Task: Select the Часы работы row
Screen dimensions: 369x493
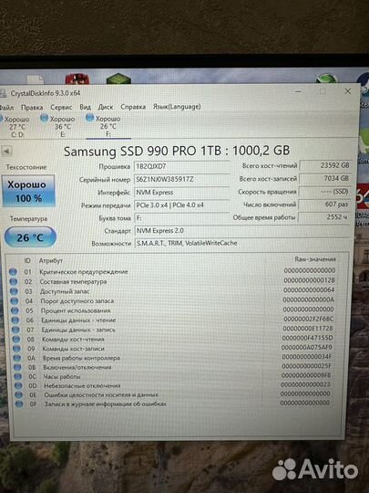Action: coord(172,376)
